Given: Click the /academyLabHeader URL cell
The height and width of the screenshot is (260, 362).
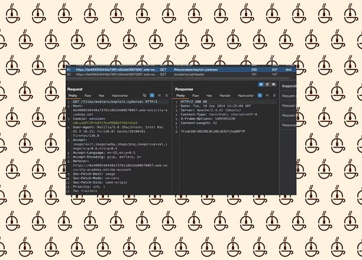Looking at the screenshot, I should click(x=189, y=74).
